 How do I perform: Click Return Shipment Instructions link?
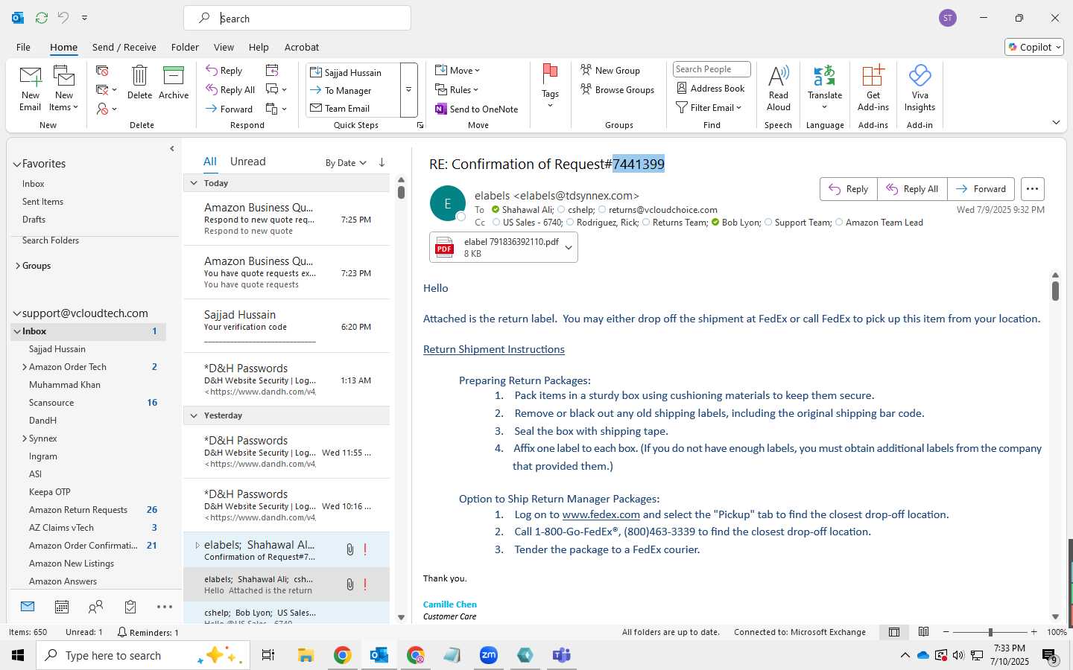[493, 349]
